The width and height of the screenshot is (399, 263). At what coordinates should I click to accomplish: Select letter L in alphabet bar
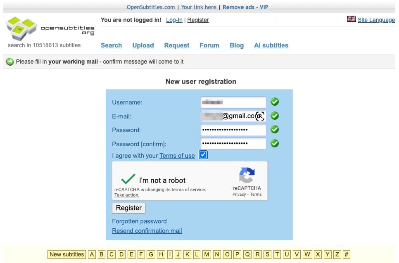coord(197,254)
